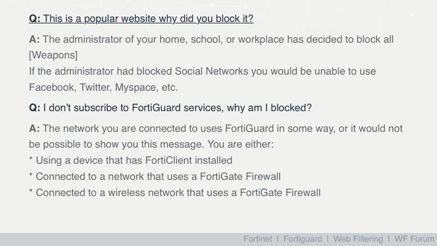Click the bold A: before 'The administrator'
Screen dimensions: 437x246
[34, 39]
